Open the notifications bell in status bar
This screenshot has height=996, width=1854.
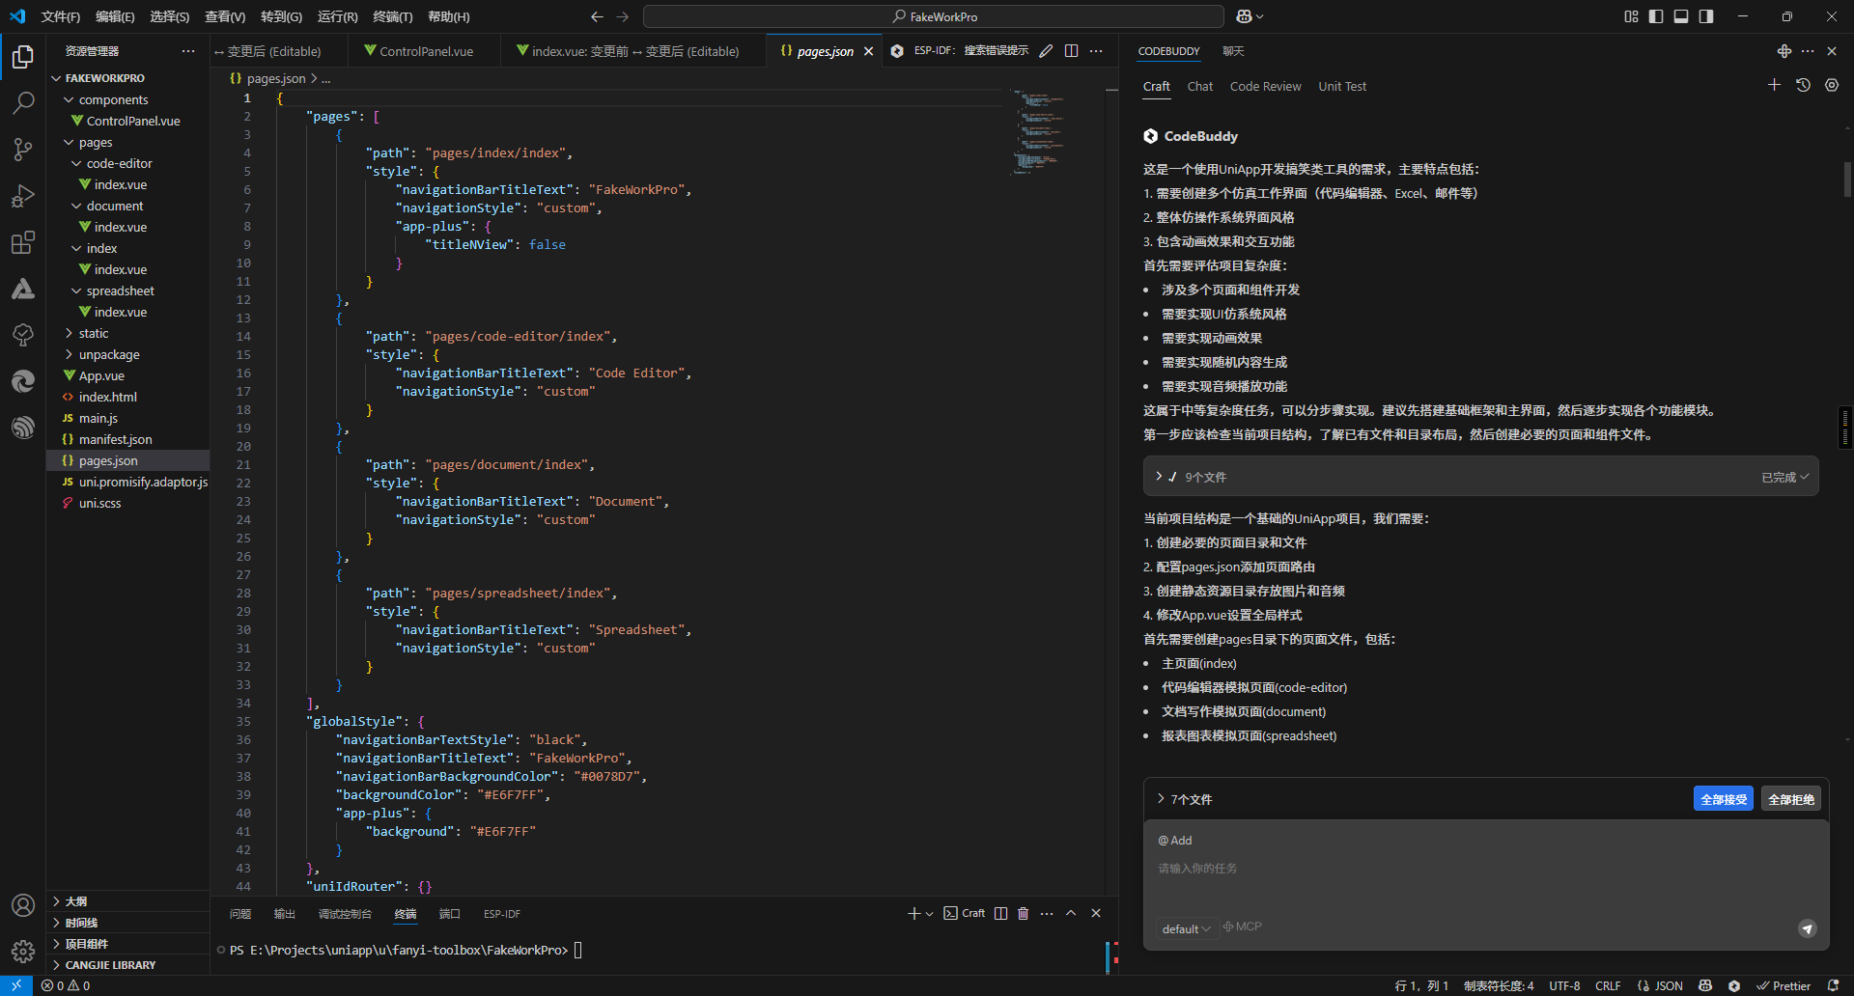pyautogui.click(x=1834, y=985)
